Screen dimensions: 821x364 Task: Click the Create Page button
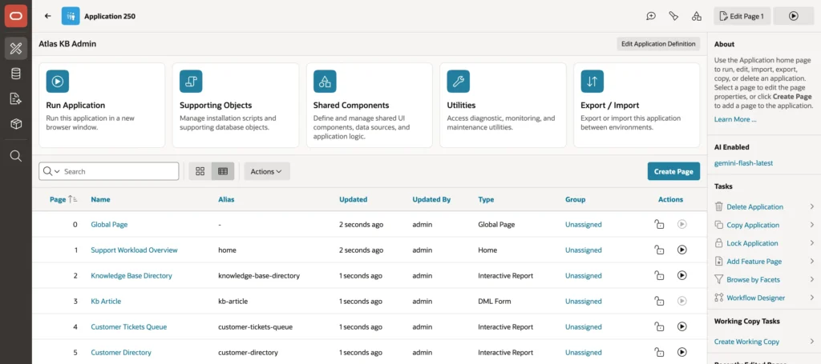click(x=673, y=171)
